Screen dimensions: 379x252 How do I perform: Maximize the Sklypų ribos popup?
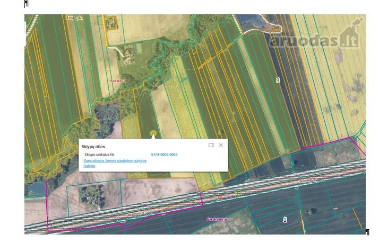[211, 145]
